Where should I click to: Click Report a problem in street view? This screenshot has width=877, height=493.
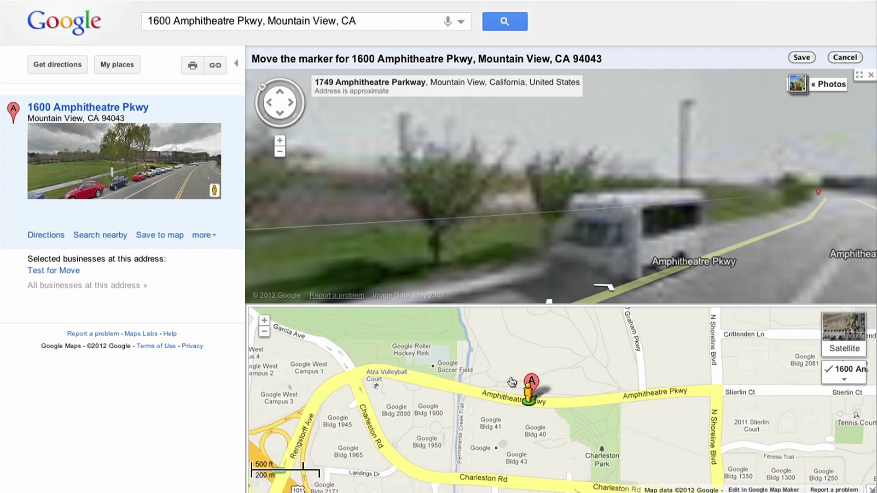point(337,295)
